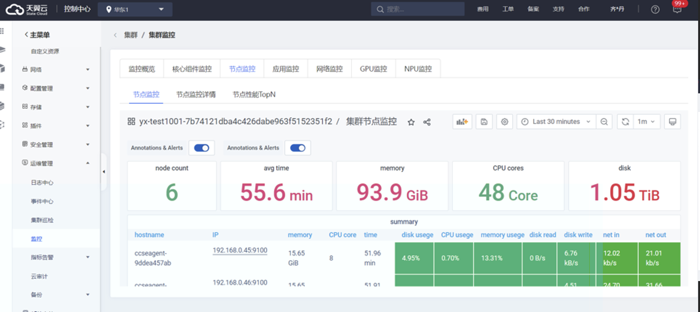Image resolution: width=700 pixels, height=312 pixels.
Task: Click the add panel icon
Action: (x=462, y=122)
